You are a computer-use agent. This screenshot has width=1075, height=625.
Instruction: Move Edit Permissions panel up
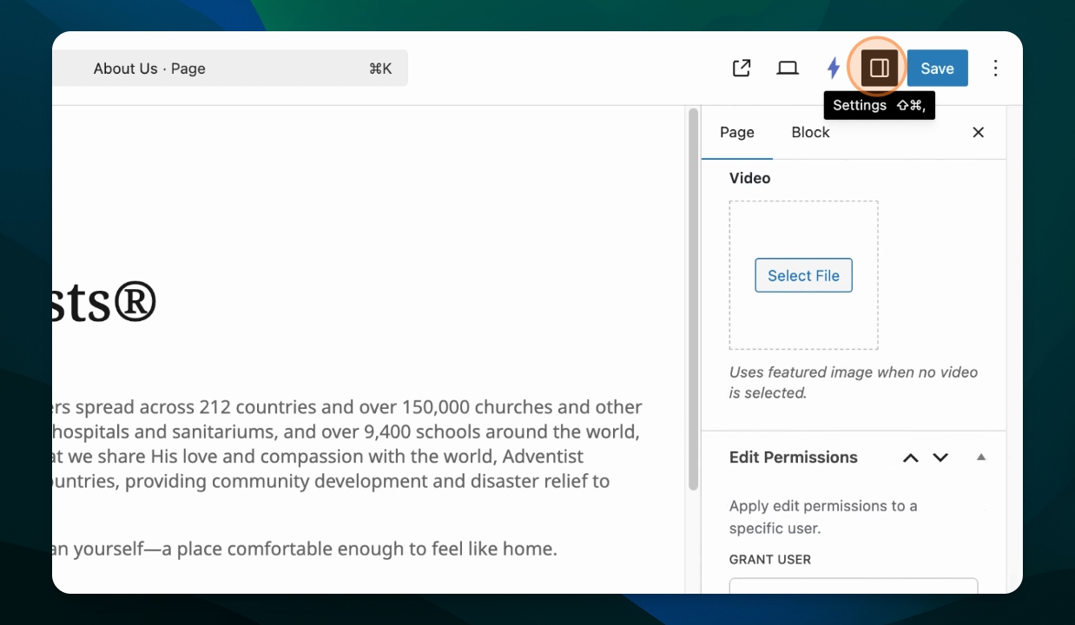click(910, 457)
